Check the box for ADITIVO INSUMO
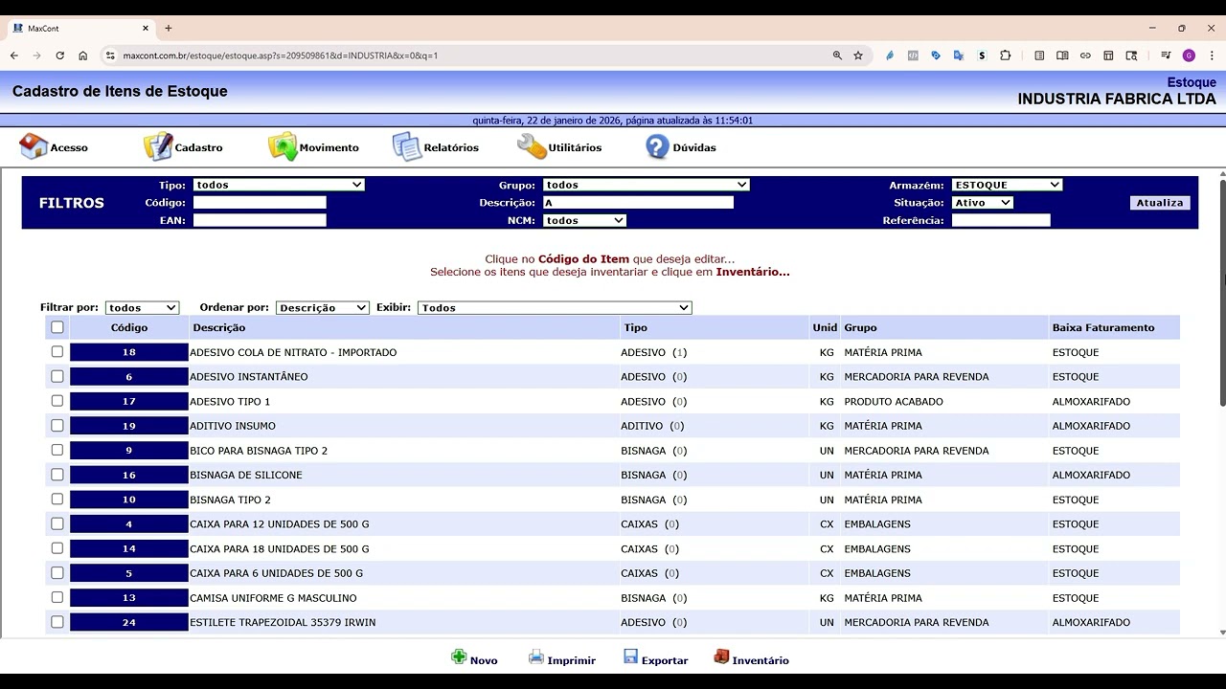Viewport: 1226px width, 689px height. [57, 426]
